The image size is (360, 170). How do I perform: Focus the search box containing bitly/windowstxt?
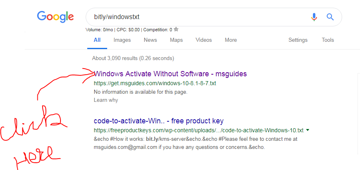coord(195,17)
